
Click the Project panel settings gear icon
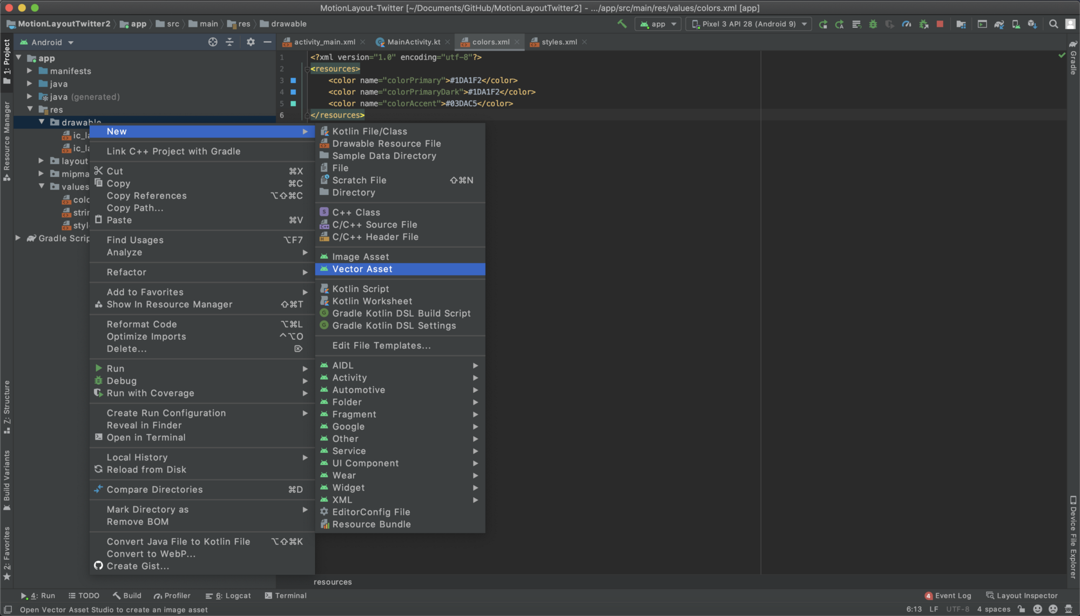251,42
